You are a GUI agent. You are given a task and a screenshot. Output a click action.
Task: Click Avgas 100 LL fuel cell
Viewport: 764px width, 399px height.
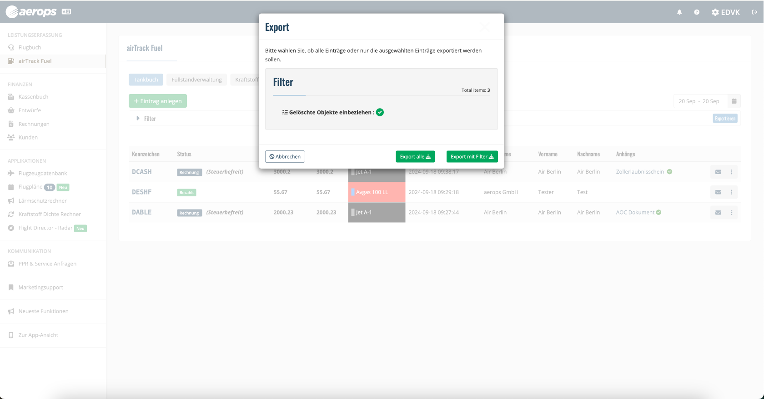pyautogui.click(x=377, y=192)
